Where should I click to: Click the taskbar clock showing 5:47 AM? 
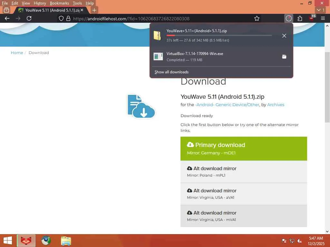pyautogui.click(x=316, y=241)
